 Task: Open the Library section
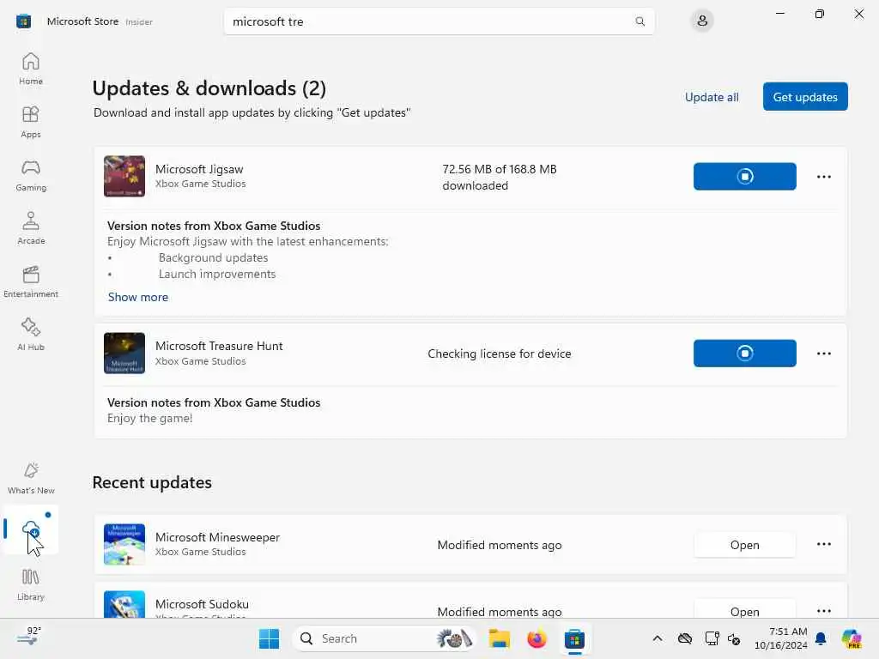click(31, 584)
